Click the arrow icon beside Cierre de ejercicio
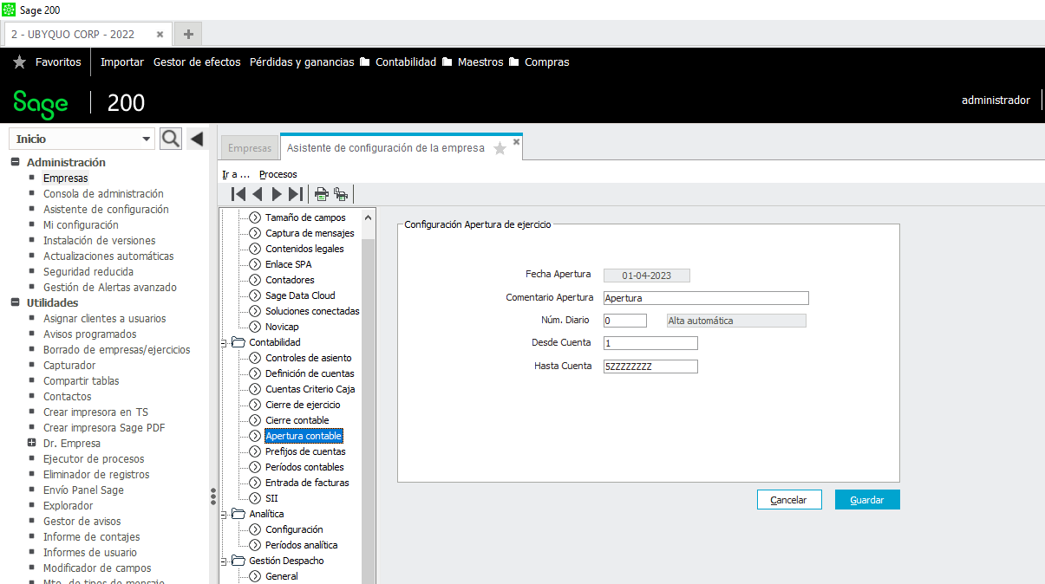1045x584 pixels. (x=255, y=405)
